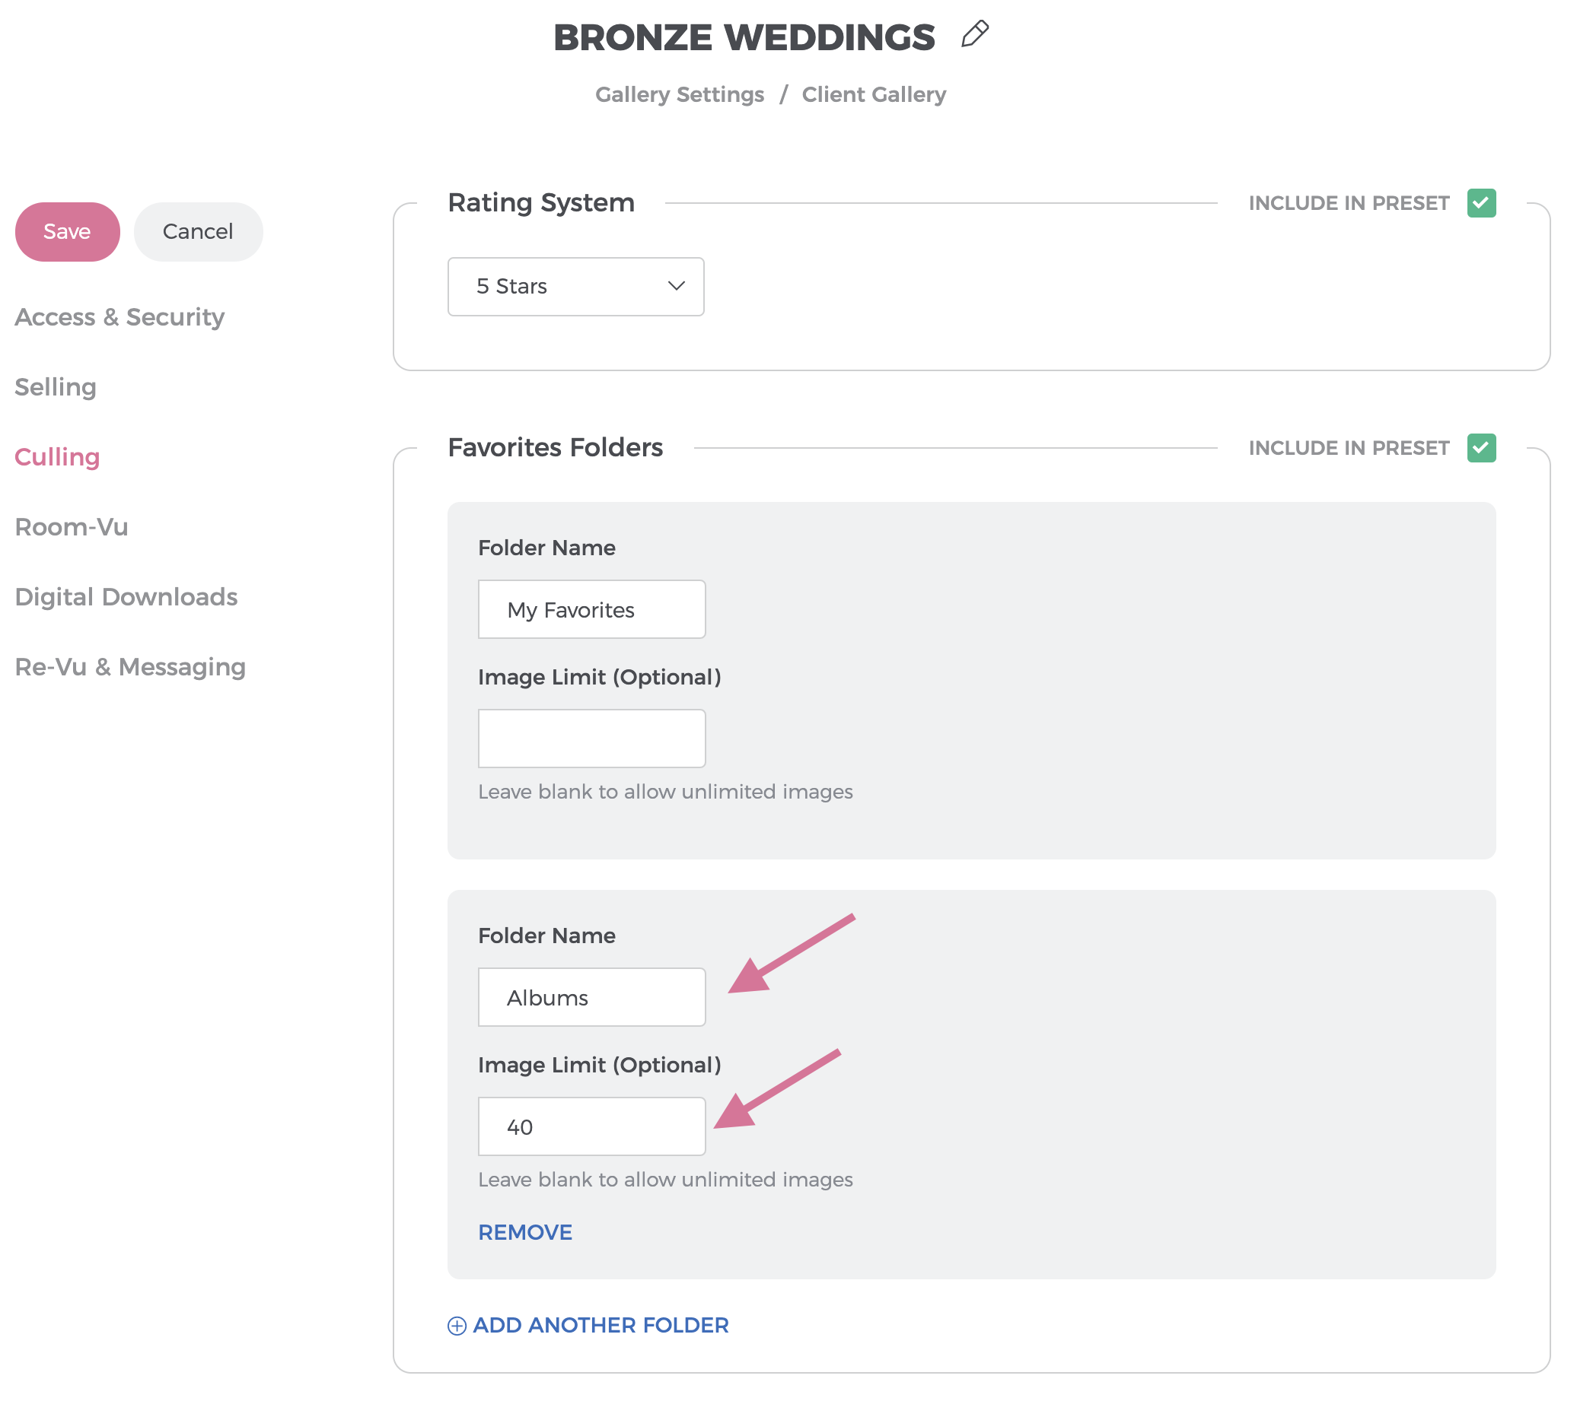Open Re-Vu & Messaging section
1577x1401 pixels.
coord(129,667)
